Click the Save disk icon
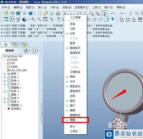The height and width of the screenshot is (139, 143). click(x=52, y=13)
